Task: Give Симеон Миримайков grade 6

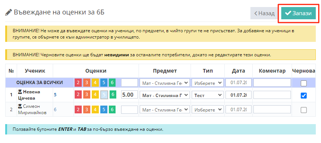Action: tap(112, 110)
